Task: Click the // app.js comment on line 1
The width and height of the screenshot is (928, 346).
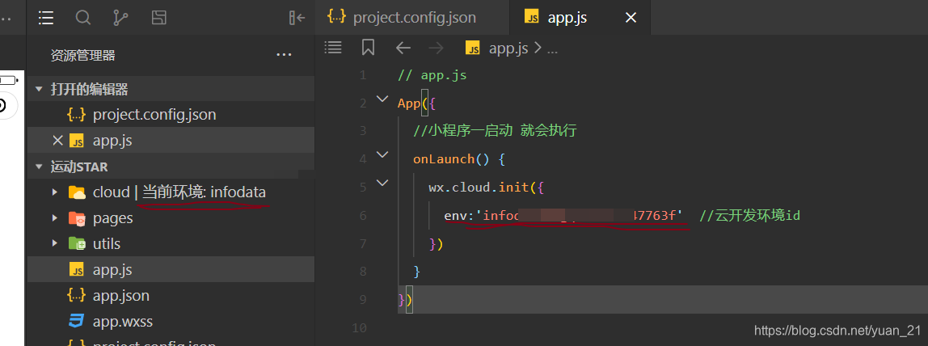Action: 432,75
